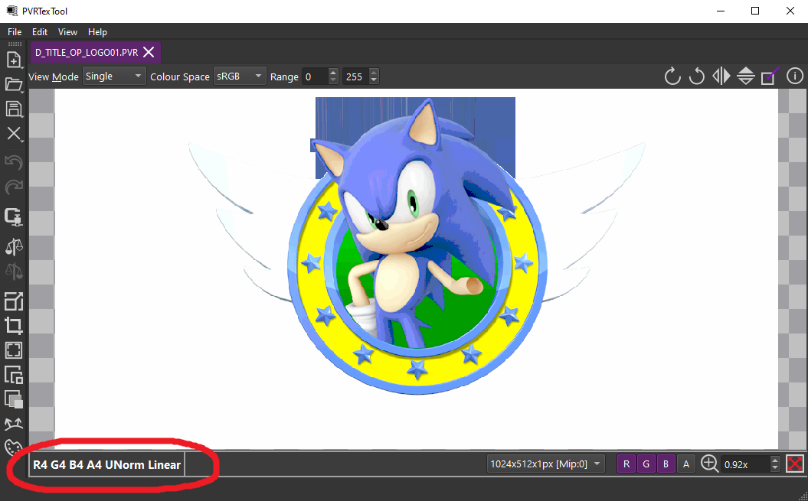Click the rotate counter-clockwise icon
Screen dimensions: 808x501
coord(697,76)
